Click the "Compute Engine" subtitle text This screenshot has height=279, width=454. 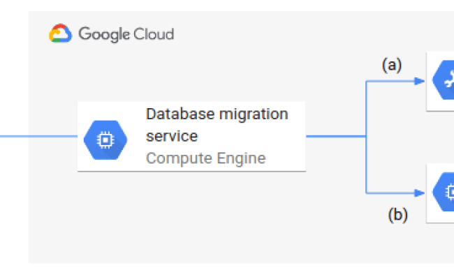205,158
